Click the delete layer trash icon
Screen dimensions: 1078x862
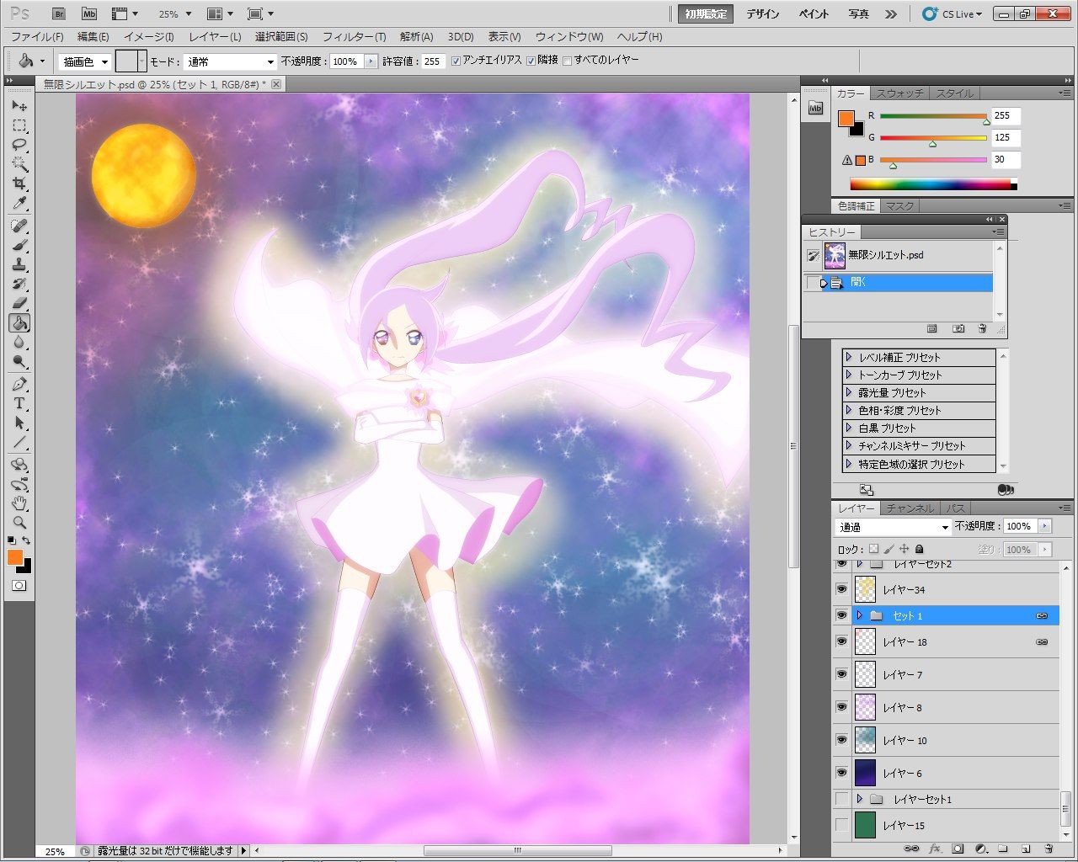pyautogui.click(x=1049, y=849)
